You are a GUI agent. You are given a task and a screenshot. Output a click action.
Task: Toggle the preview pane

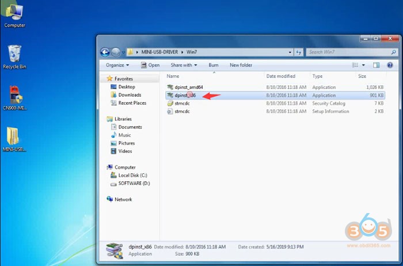377,65
